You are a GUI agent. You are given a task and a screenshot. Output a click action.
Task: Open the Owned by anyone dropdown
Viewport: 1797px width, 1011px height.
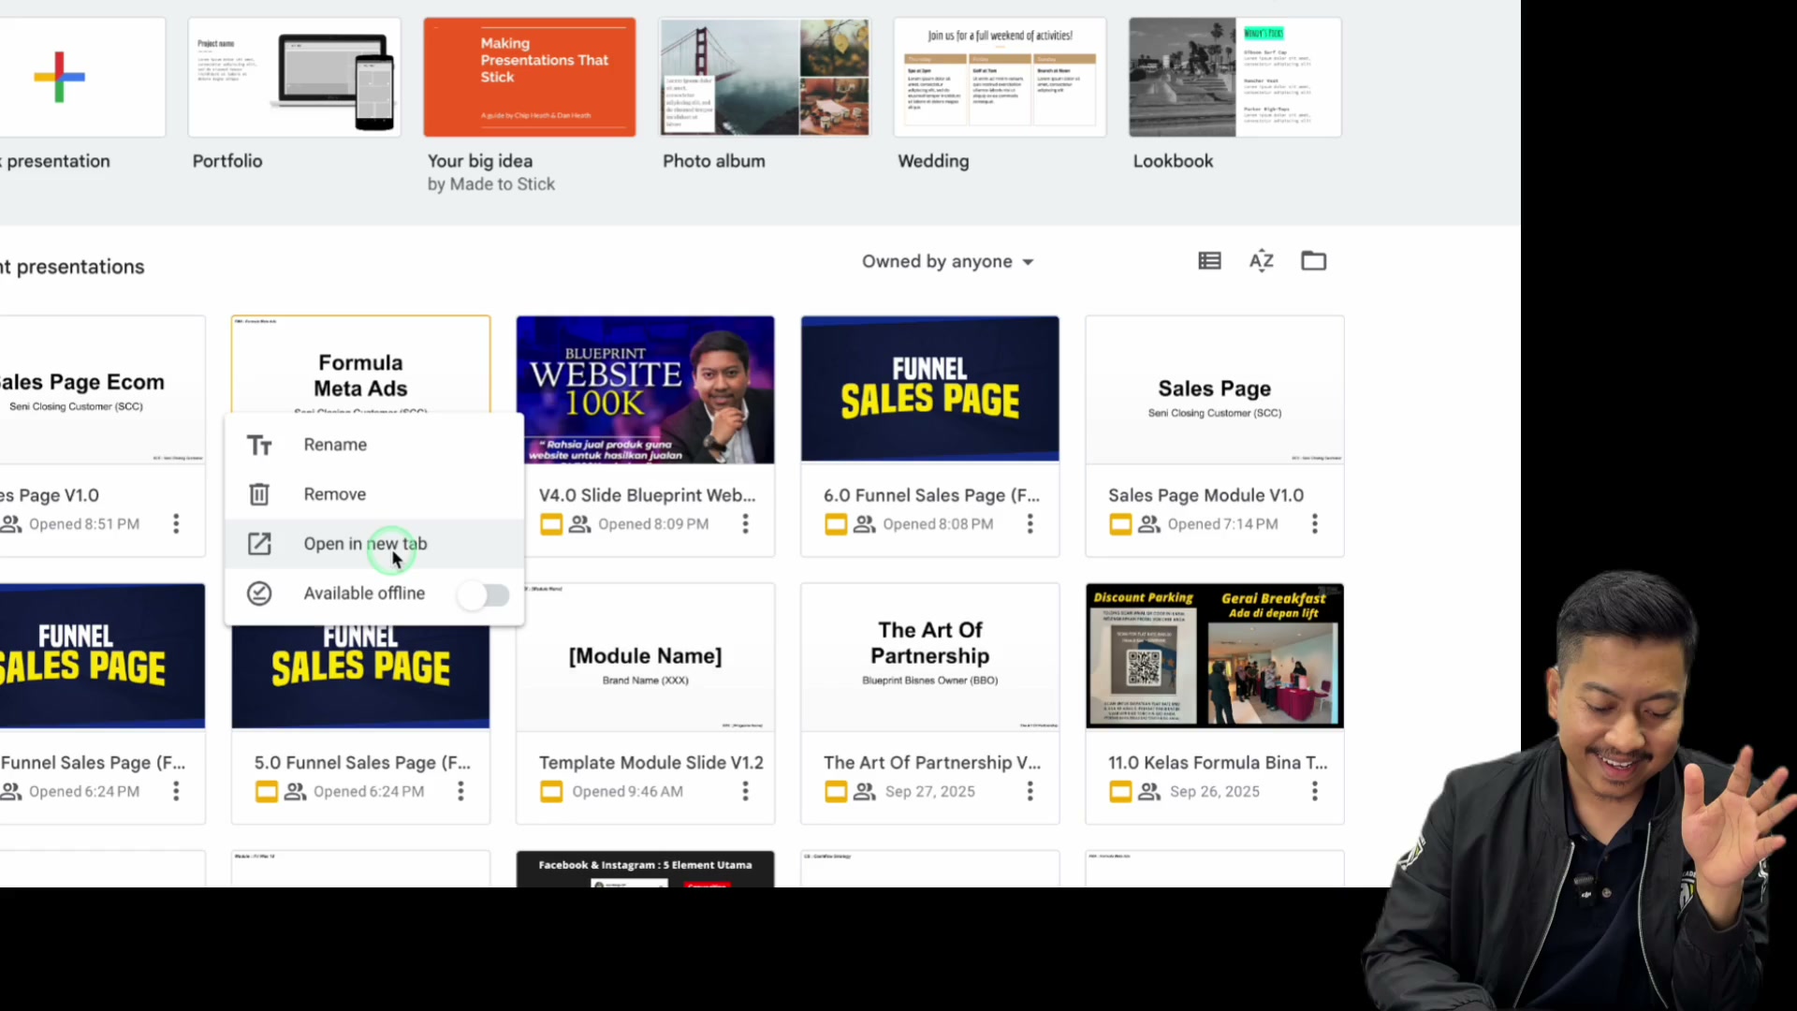[947, 262]
